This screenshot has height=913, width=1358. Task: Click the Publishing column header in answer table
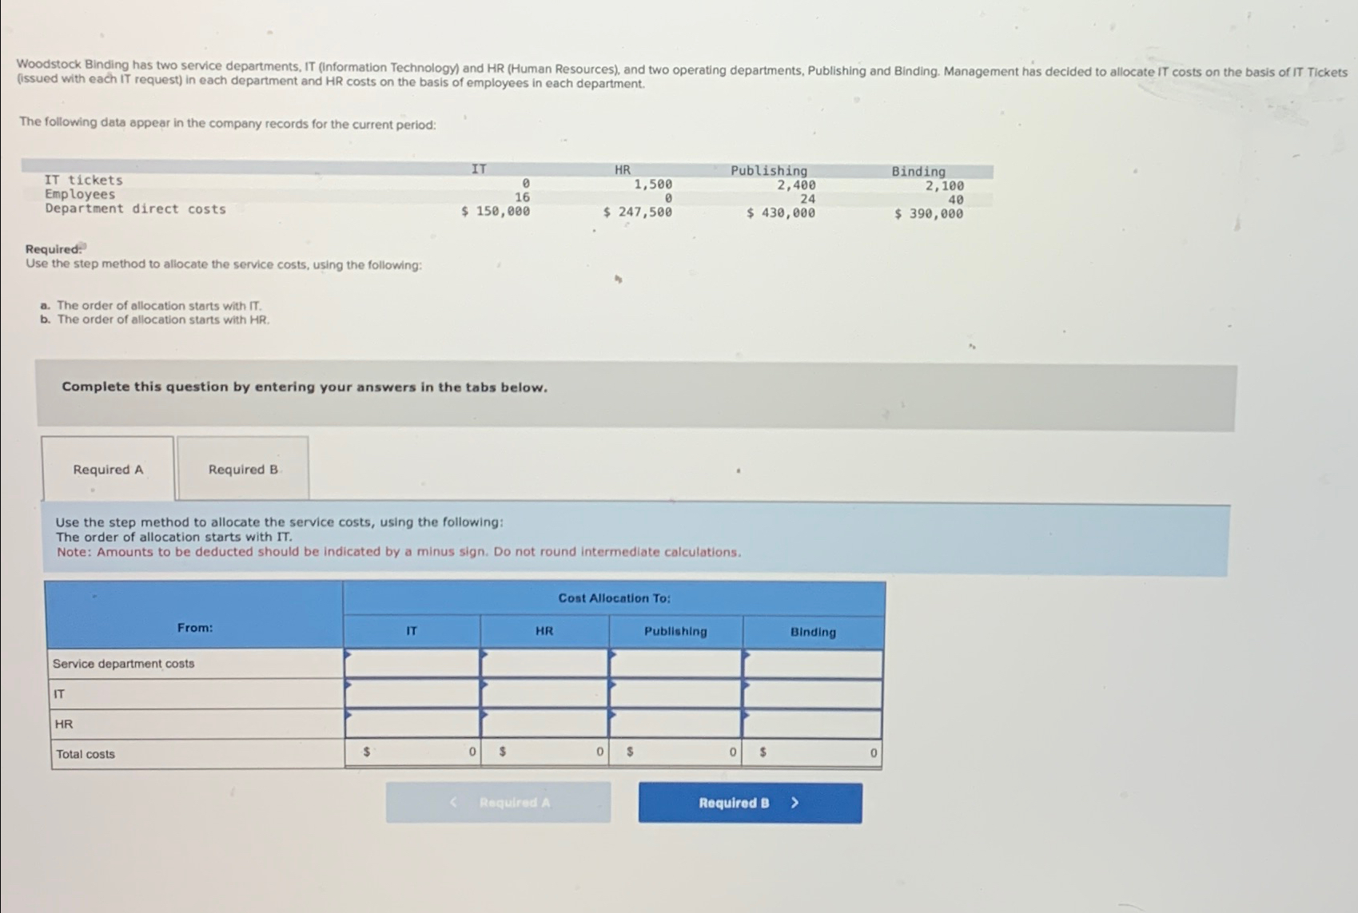[675, 631]
